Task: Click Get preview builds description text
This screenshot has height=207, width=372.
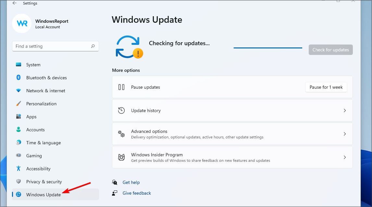Action: [x=201, y=161]
